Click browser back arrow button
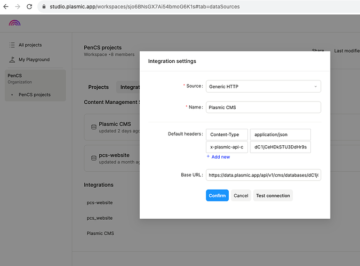The width and height of the screenshot is (360, 266). point(6,6)
